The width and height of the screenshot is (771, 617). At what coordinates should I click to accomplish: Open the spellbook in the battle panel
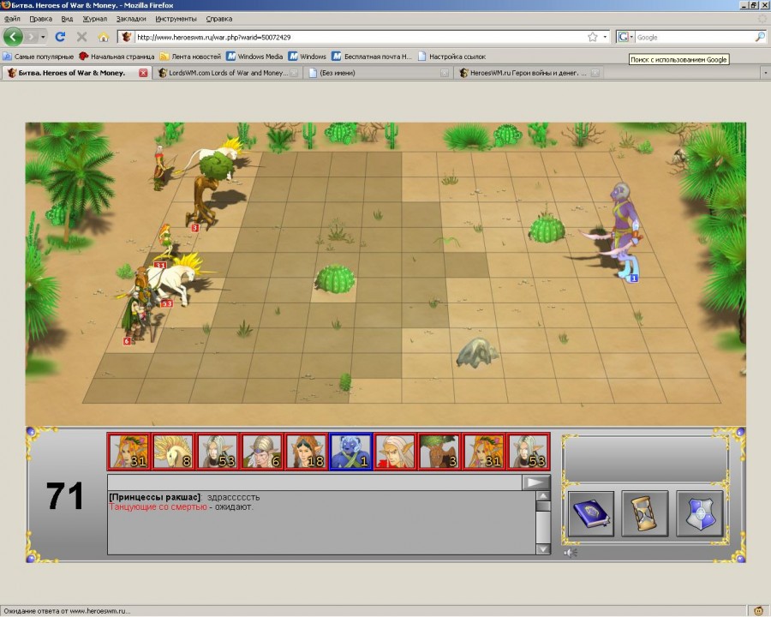tap(590, 513)
